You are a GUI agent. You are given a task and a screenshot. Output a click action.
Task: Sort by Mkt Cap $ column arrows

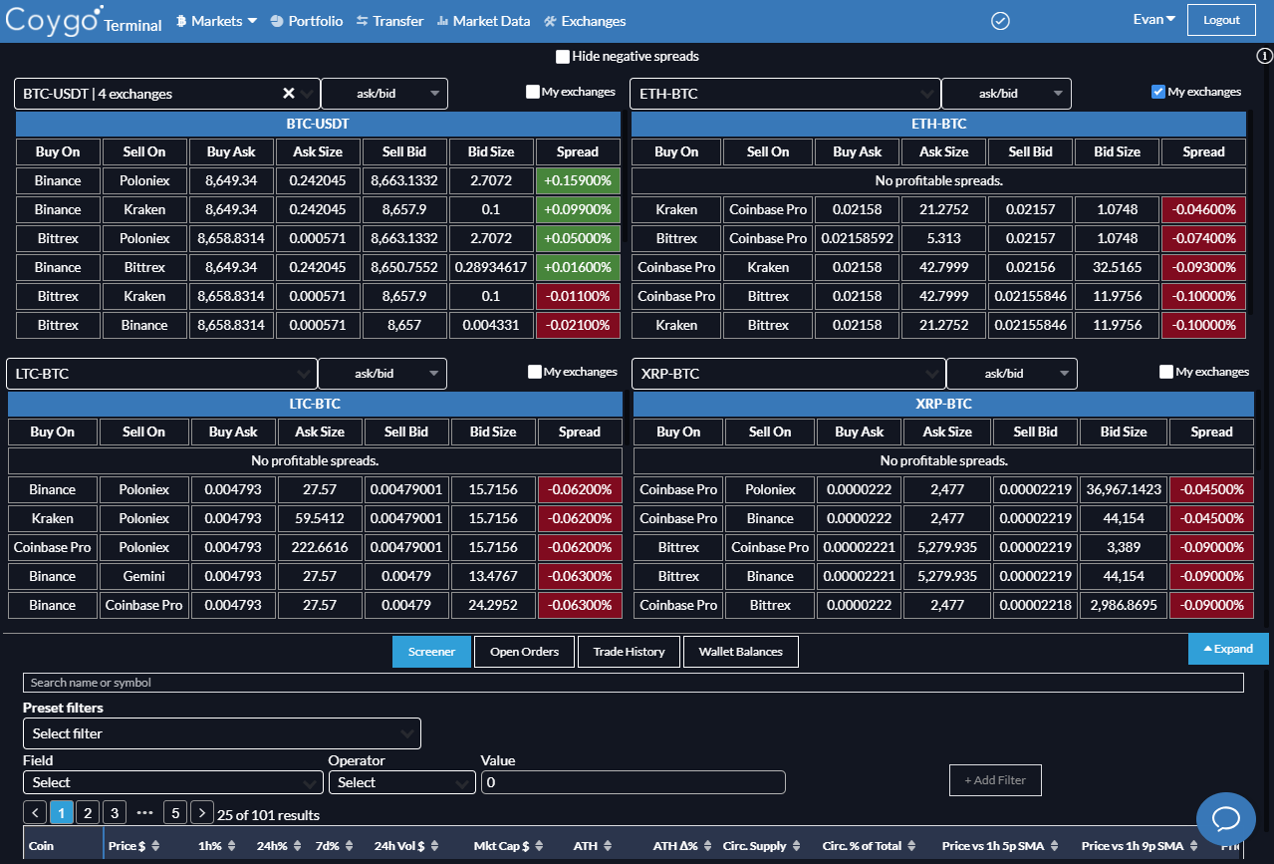(x=541, y=846)
